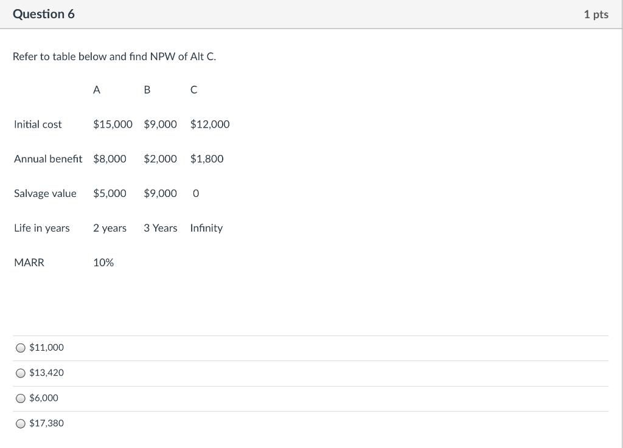Click the "Initial cost" row label

[38, 125]
